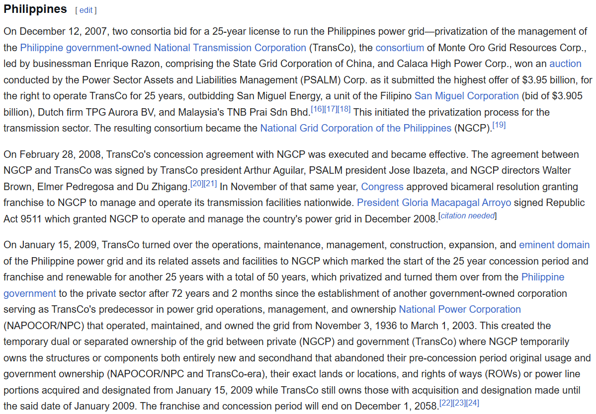
Task: Open citation reference [23]
Action: tap(459, 403)
